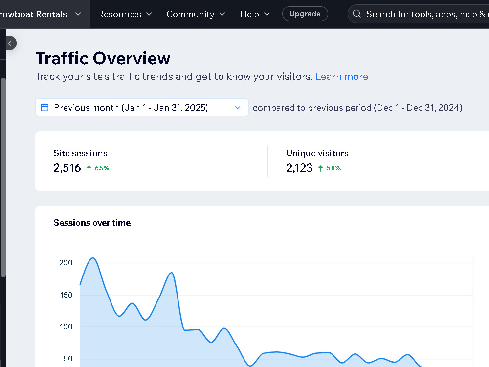Open the Previous month date range dropdown

click(142, 107)
